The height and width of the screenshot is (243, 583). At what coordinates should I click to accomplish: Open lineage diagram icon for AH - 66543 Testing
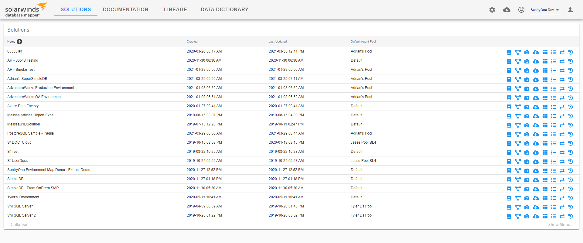coord(518,61)
